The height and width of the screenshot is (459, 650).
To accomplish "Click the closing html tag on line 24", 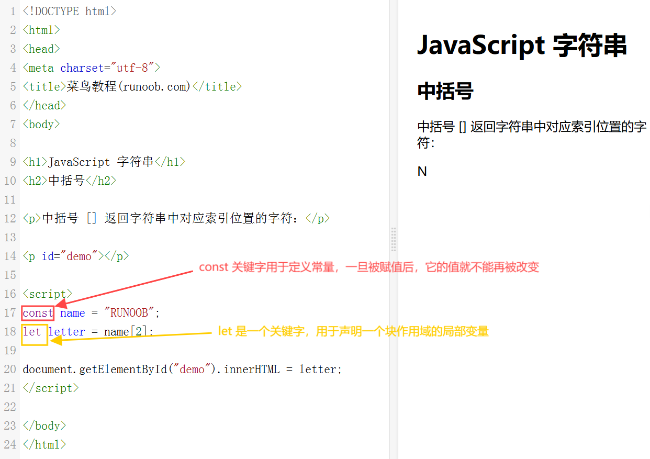I will pos(44,444).
